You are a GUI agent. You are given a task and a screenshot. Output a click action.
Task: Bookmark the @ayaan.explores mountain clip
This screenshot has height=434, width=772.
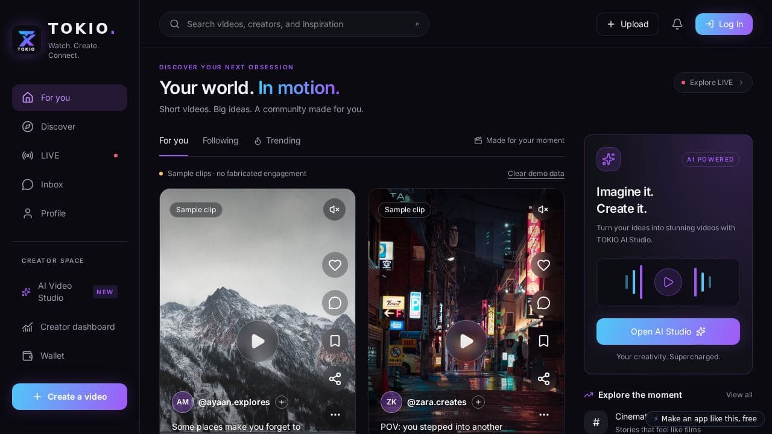coord(335,341)
